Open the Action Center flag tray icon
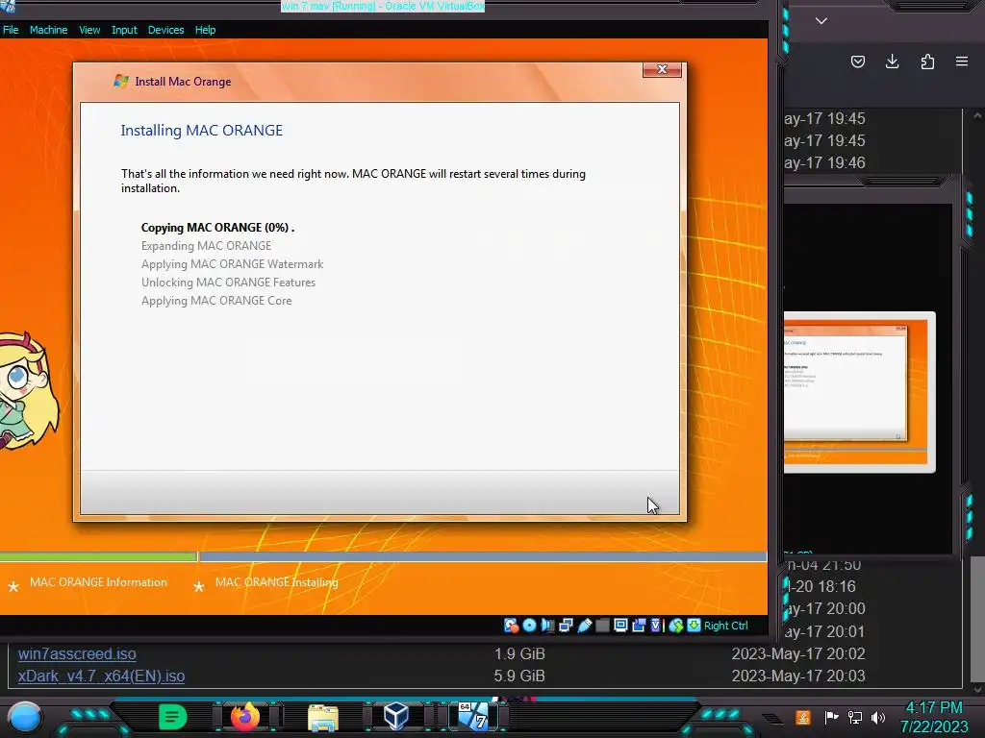The image size is (985, 738). point(831,717)
